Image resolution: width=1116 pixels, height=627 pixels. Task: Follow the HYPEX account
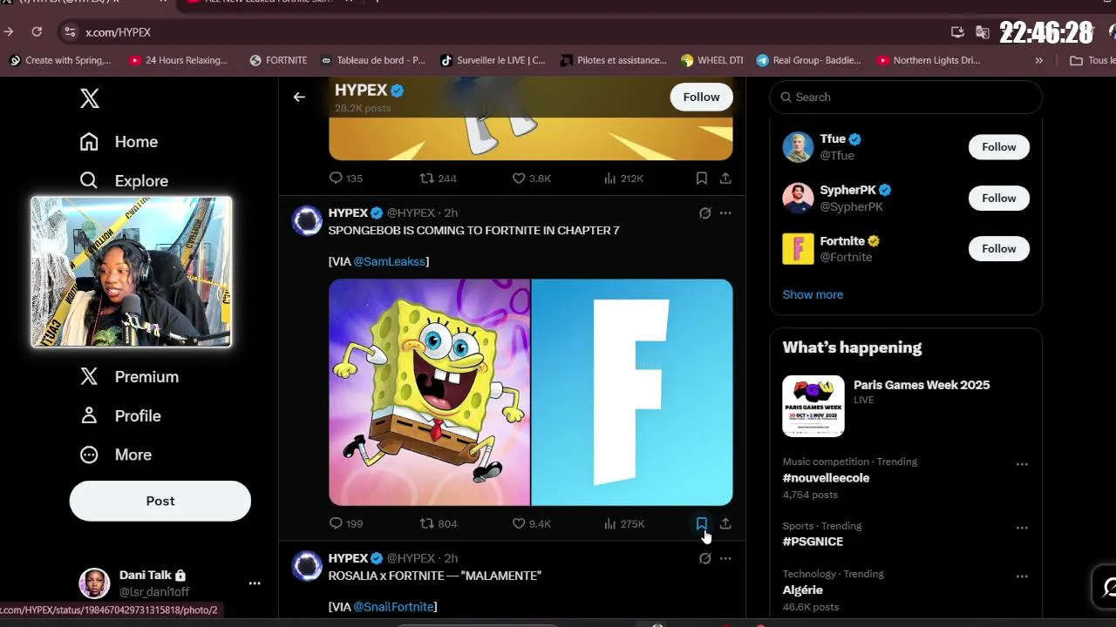pyautogui.click(x=701, y=97)
